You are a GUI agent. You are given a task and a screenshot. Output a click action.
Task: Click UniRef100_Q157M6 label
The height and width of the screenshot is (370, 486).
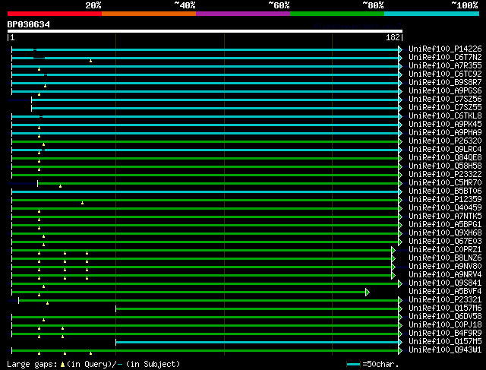tap(445, 308)
